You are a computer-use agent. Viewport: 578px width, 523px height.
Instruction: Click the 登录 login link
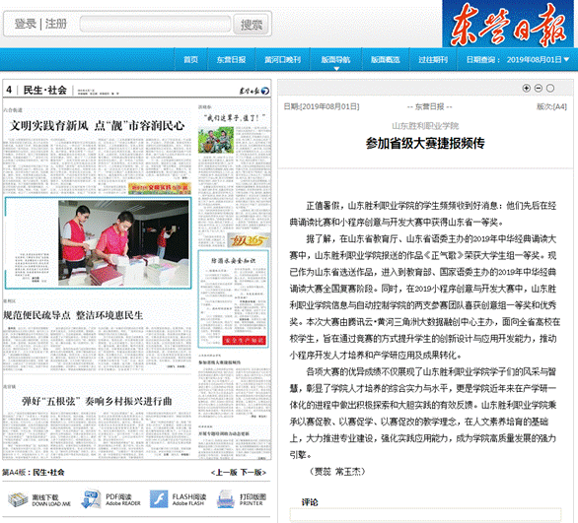25,24
